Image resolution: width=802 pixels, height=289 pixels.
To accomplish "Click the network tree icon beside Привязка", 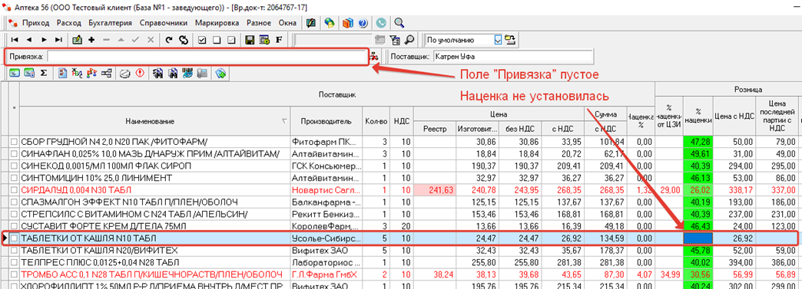I will pos(375,56).
